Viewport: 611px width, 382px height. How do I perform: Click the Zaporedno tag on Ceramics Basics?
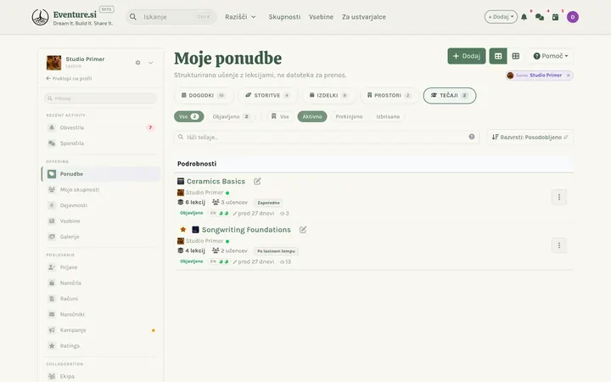[268, 203]
